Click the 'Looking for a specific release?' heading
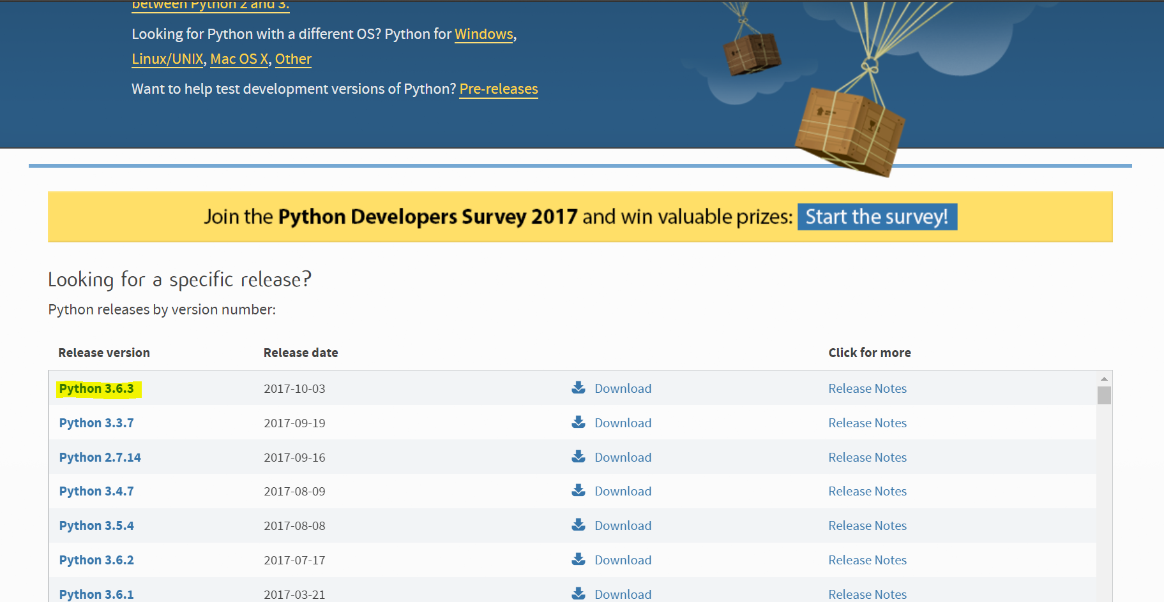 [179, 280]
